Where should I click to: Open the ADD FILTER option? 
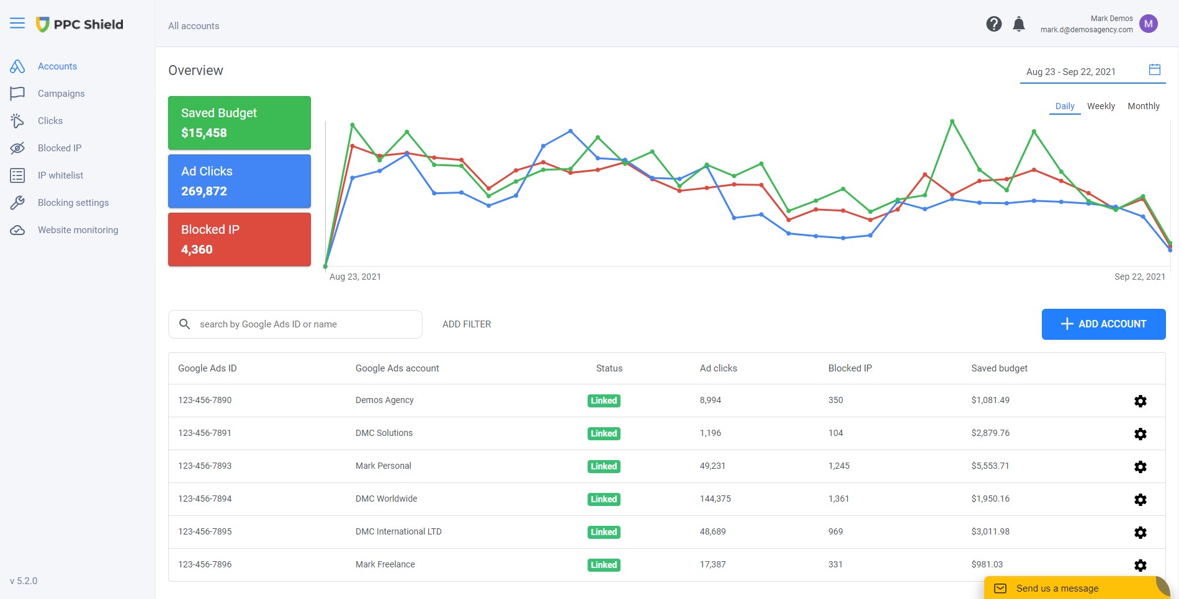tap(467, 324)
